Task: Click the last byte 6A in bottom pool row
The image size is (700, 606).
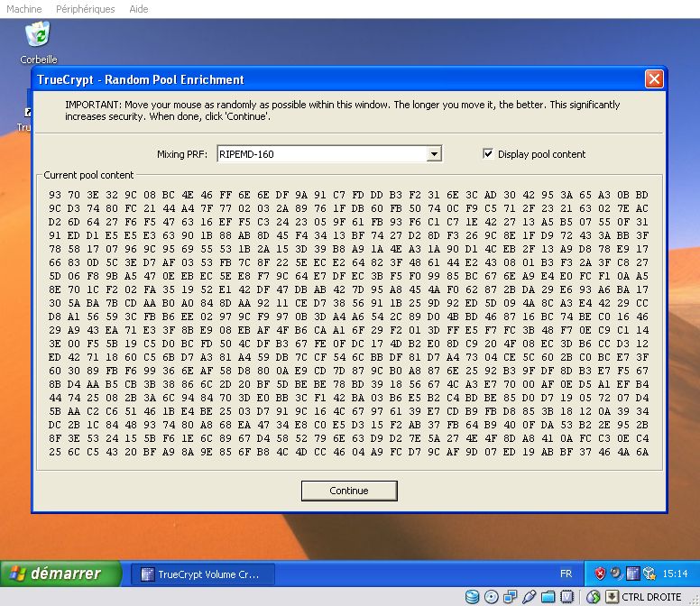Action: click(x=642, y=452)
